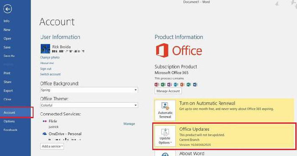This screenshot has width=297, height=156.
Task: Click Save in the left sidebar
Action: click(7, 47)
